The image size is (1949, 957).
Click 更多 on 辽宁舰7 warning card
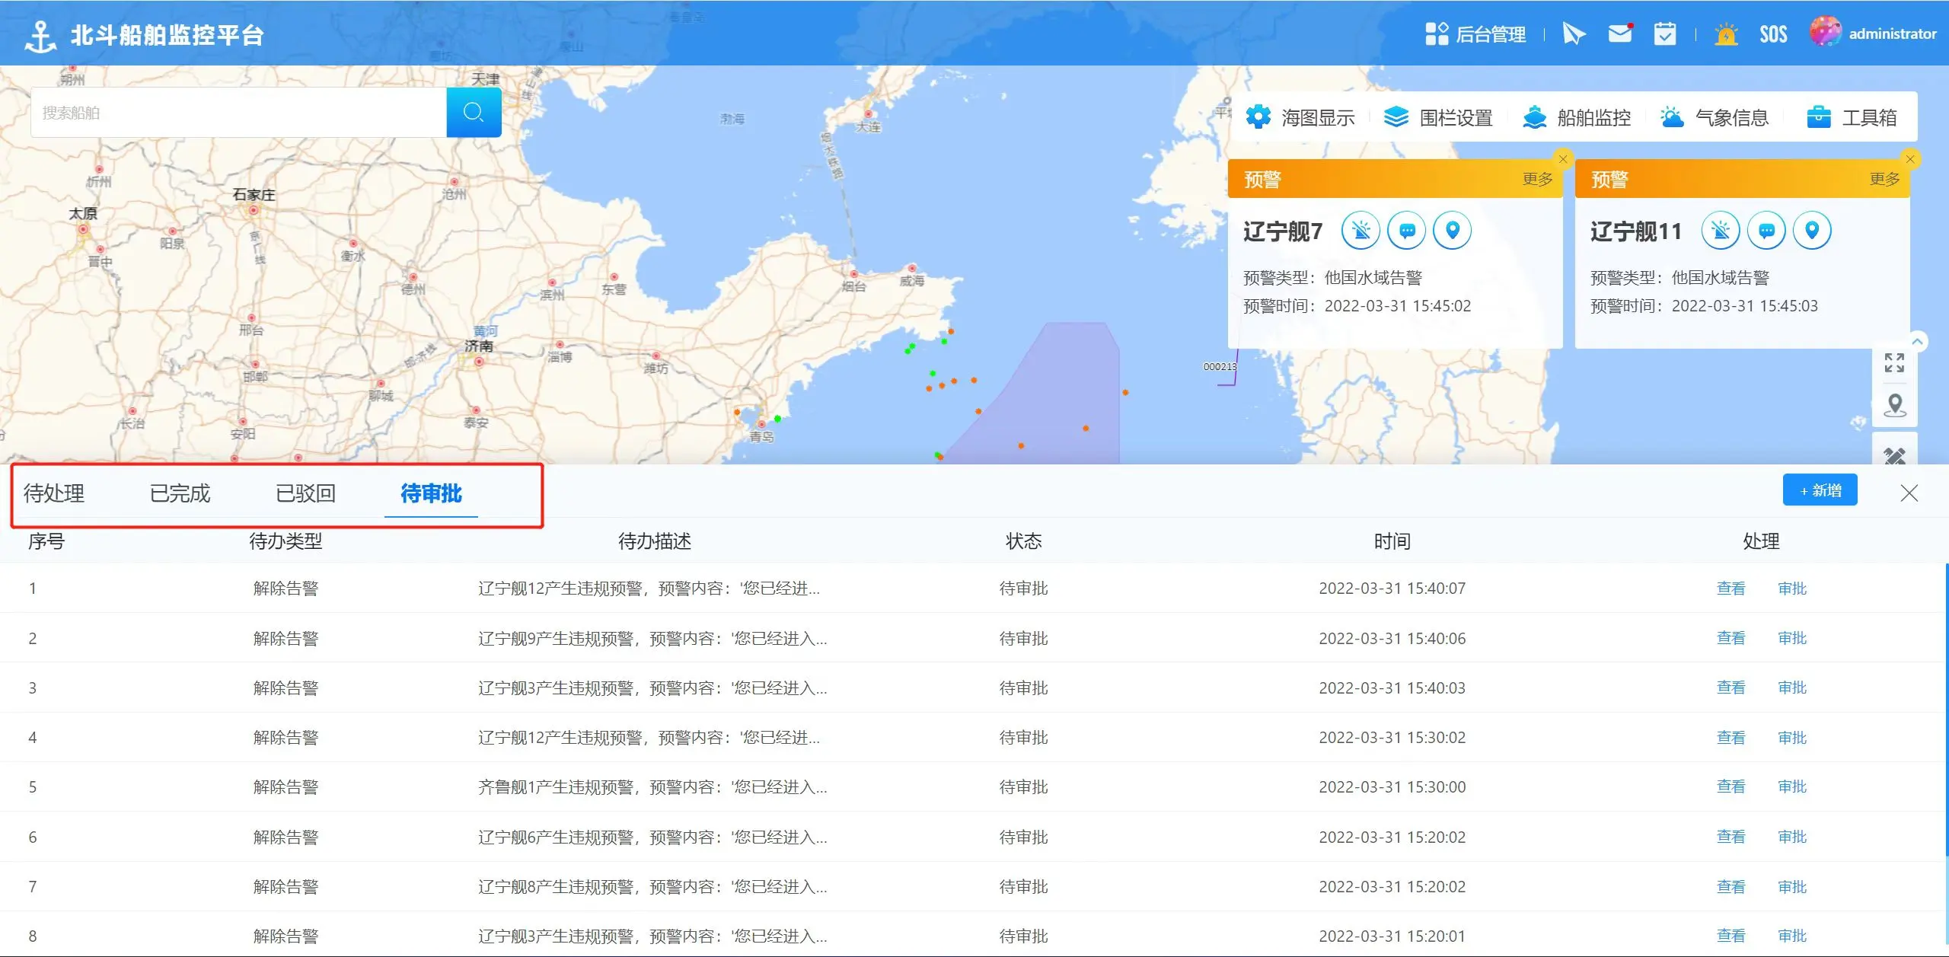coord(1537,179)
